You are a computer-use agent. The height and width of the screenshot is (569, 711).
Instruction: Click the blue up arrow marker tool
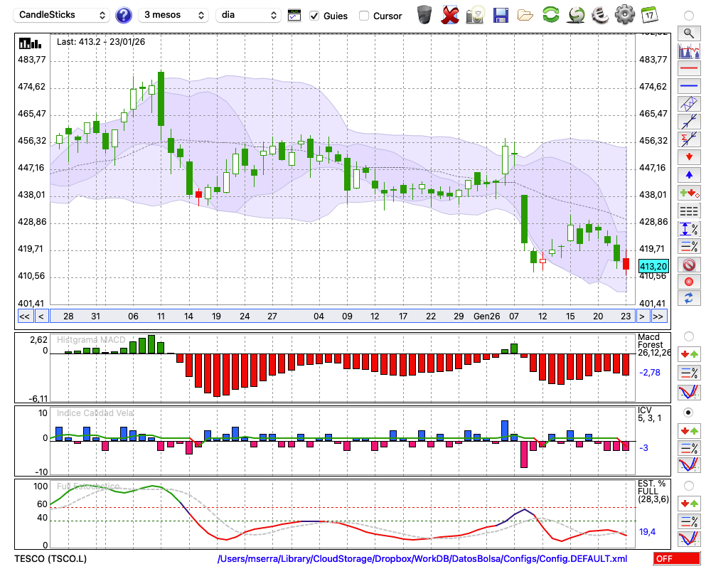click(688, 174)
